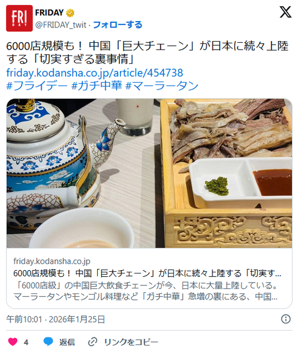The image size is (297, 350).
Task: Like the post with heart icon
Action: (x=13, y=342)
